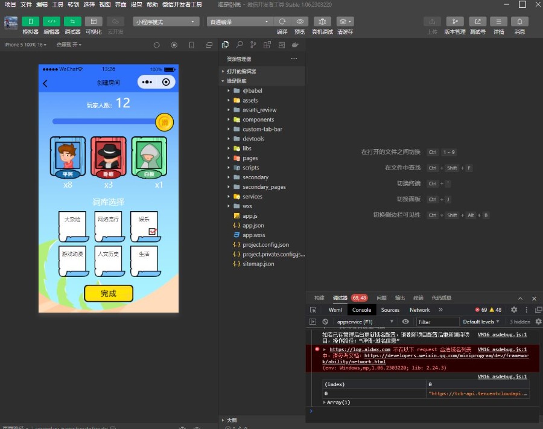Open the Default levels dropdown
Viewport: 543px width, 429px height.
point(481,322)
